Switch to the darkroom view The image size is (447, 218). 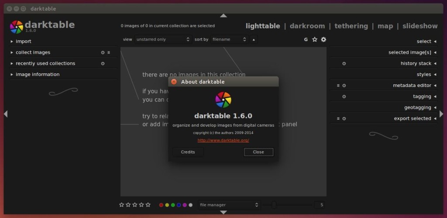pyautogui.click(x=307, y=26)
